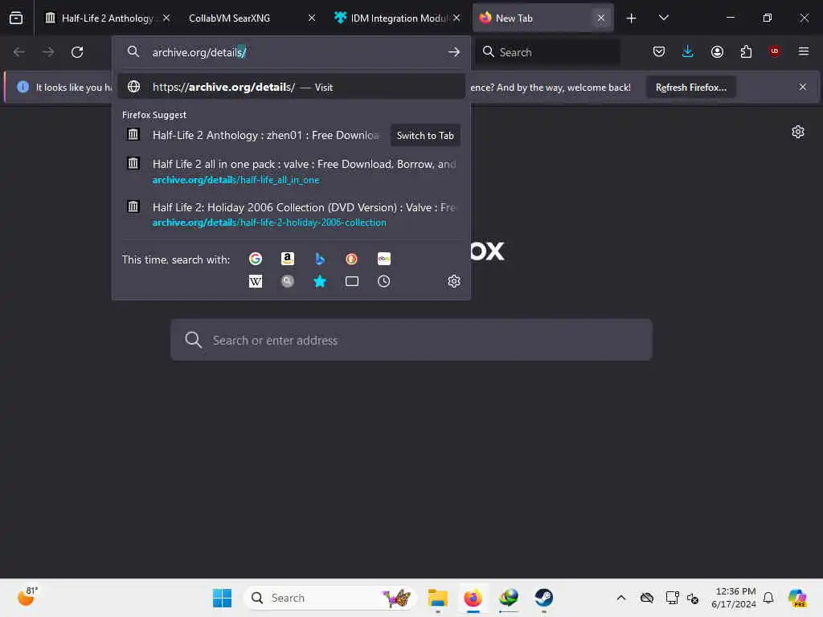Click the Windows taskbar Search box
823x617 pixels.
330,598
